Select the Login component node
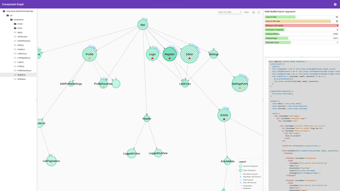 (x=152, y=54)
